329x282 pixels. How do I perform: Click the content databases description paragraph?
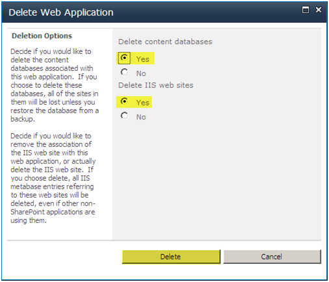tap(55, 85)
